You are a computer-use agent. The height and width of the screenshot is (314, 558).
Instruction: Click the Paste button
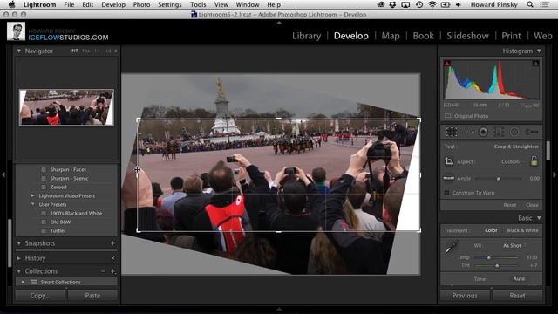(x=92, y=296)
